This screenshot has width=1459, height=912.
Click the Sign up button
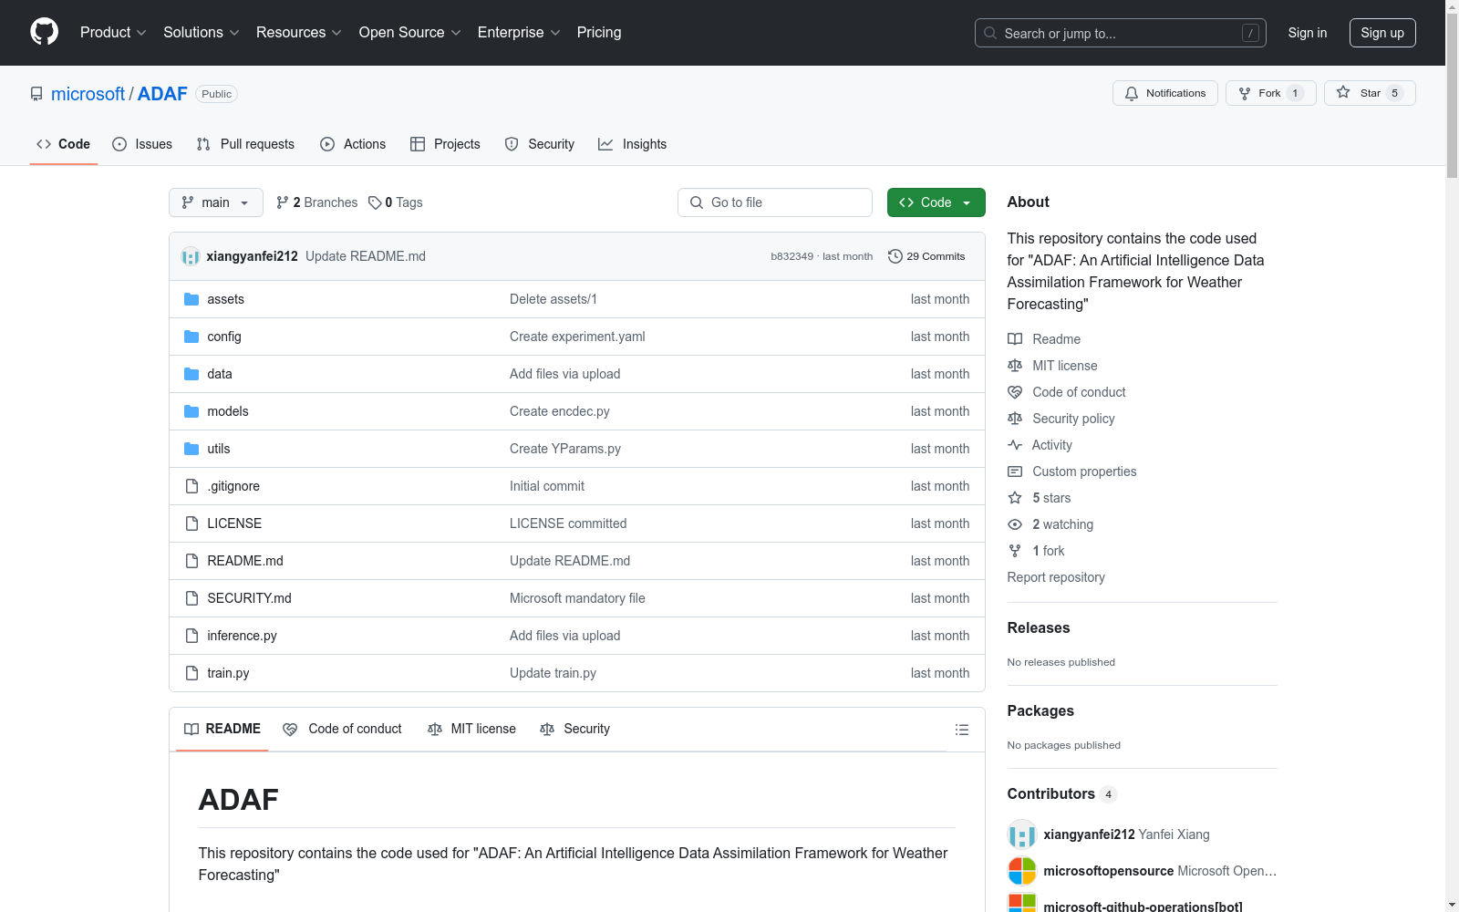(1382, 33)
